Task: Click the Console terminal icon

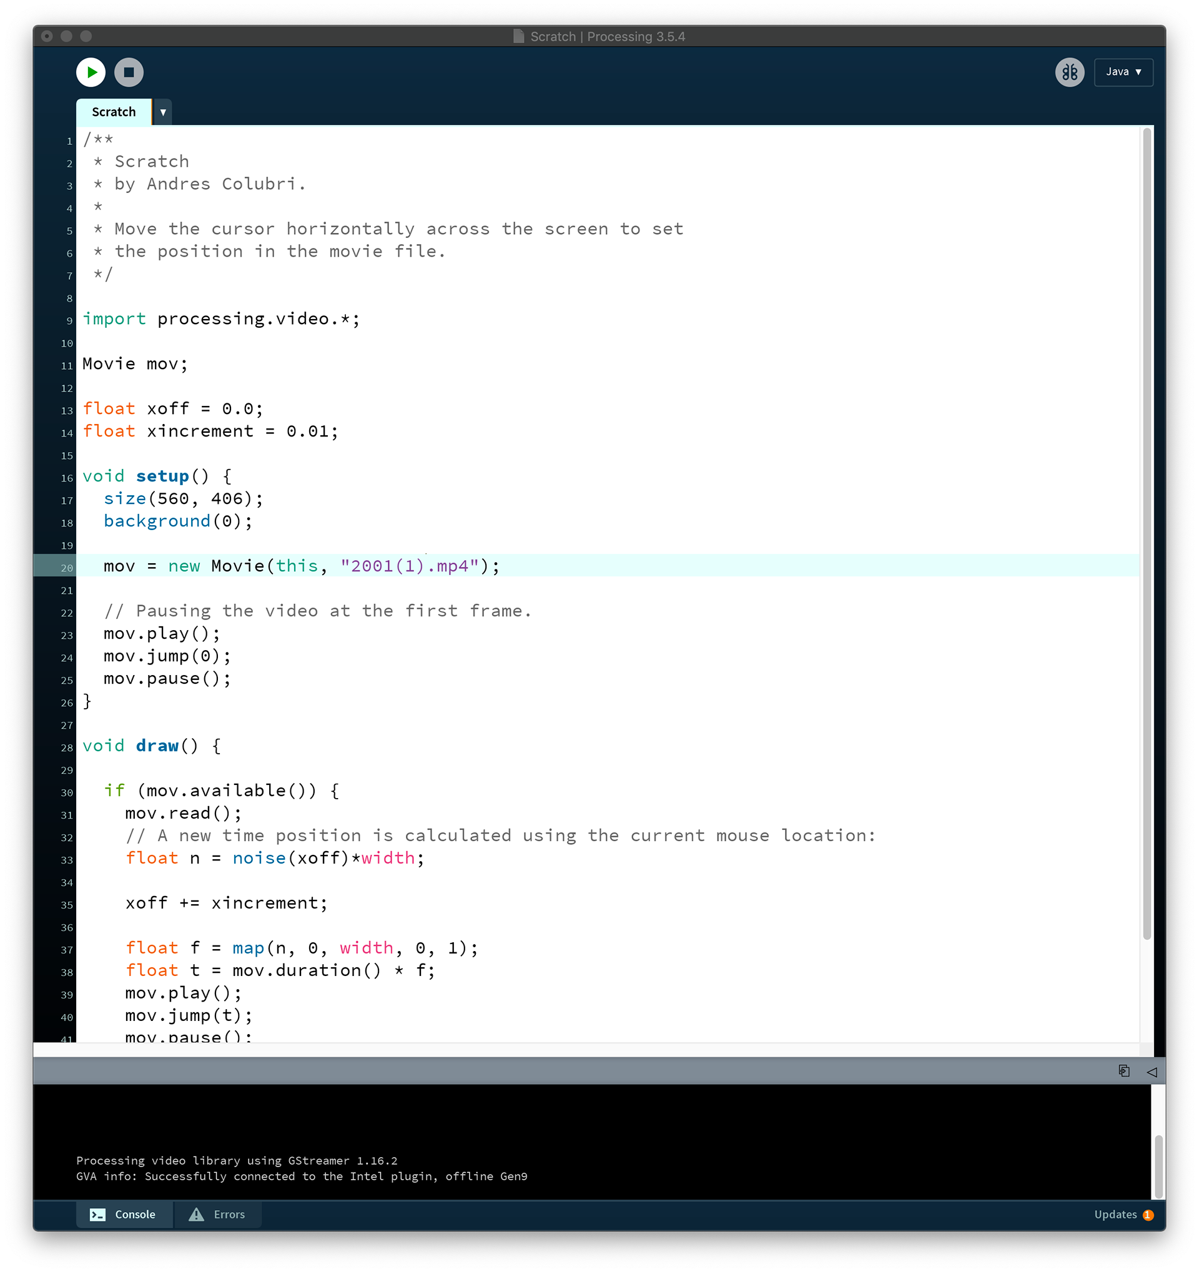Action: point(97,1214)
